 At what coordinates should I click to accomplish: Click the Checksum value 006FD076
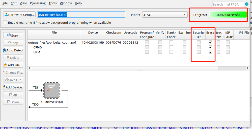tap(113, 43)
